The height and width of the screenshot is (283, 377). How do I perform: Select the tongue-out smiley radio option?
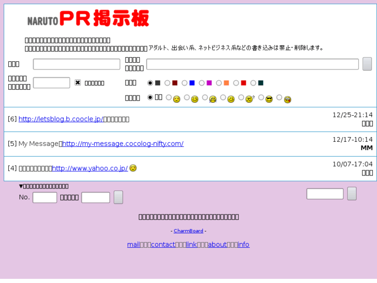point(279,97)
